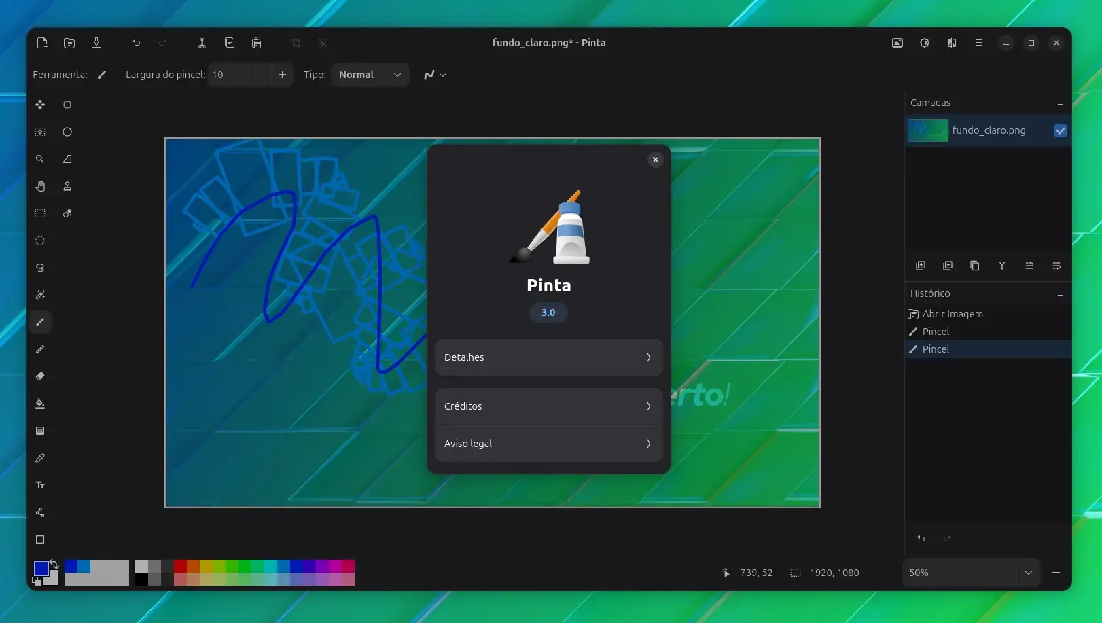Increase brush width with plus button
The image size is (1102, 623).
pyautogui.click(x=282, y=75)
